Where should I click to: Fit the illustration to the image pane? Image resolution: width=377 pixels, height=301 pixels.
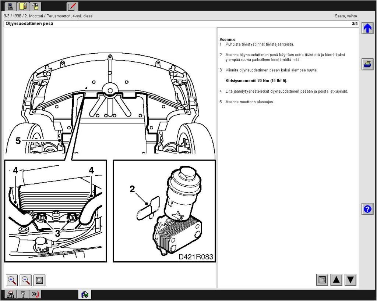pos(39,280)
